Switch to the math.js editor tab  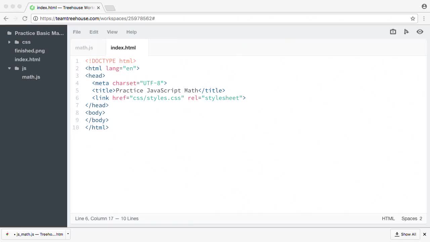[84, 48]
